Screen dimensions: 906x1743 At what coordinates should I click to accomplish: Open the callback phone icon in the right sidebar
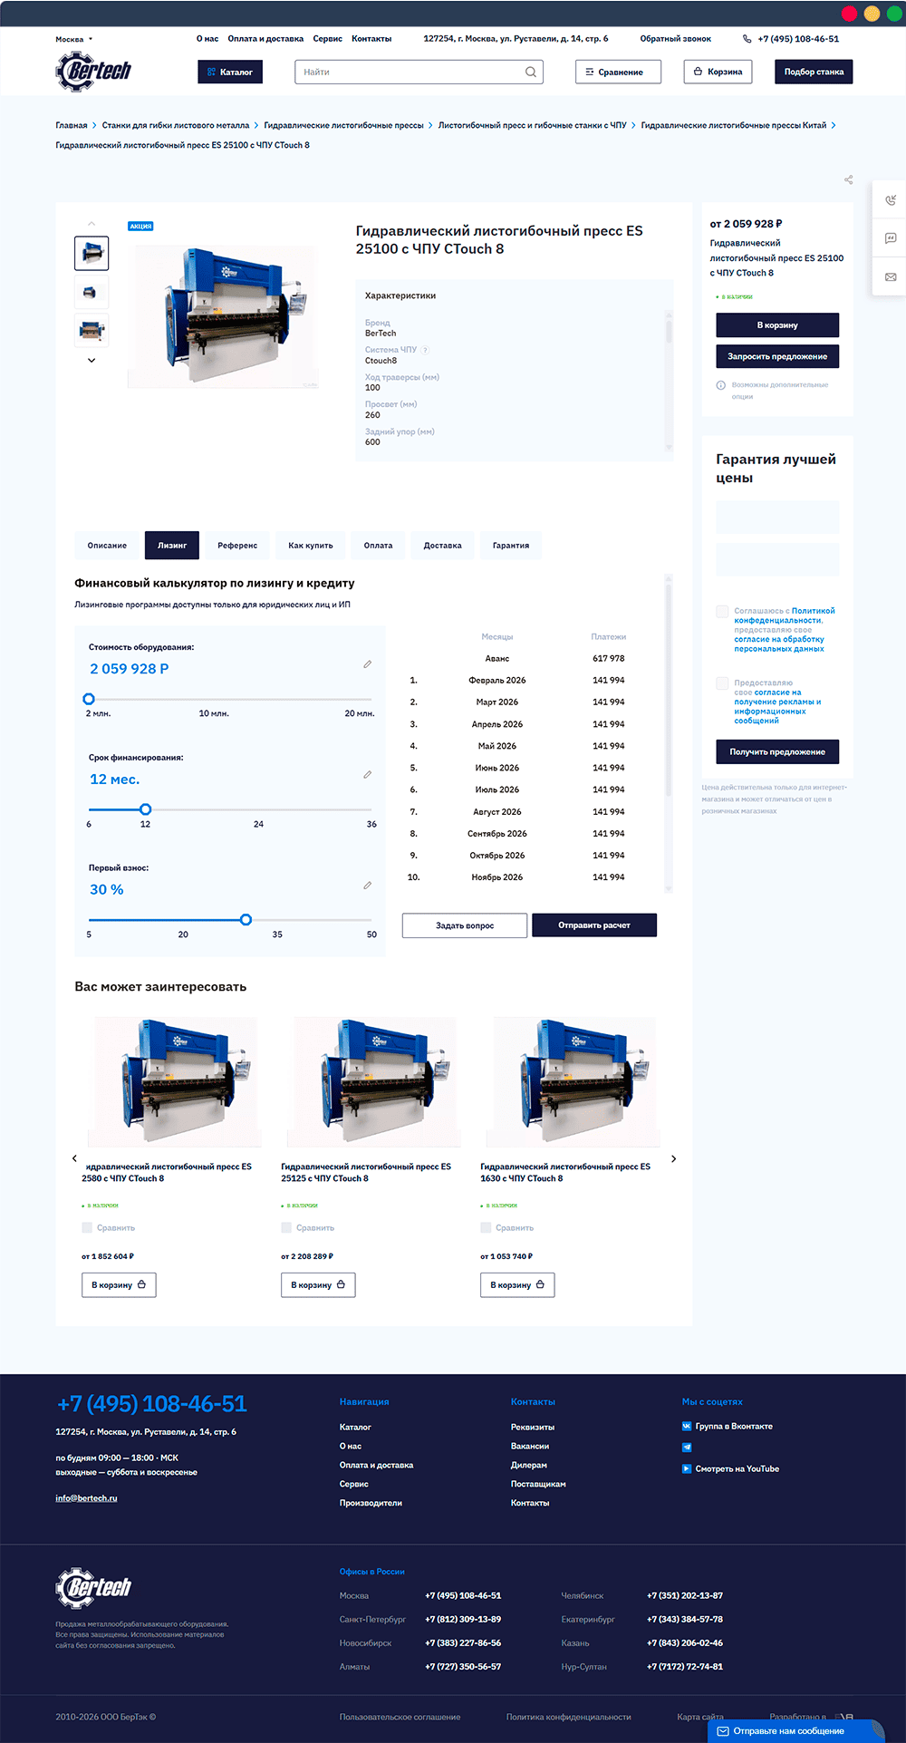(x=891, y=200)
